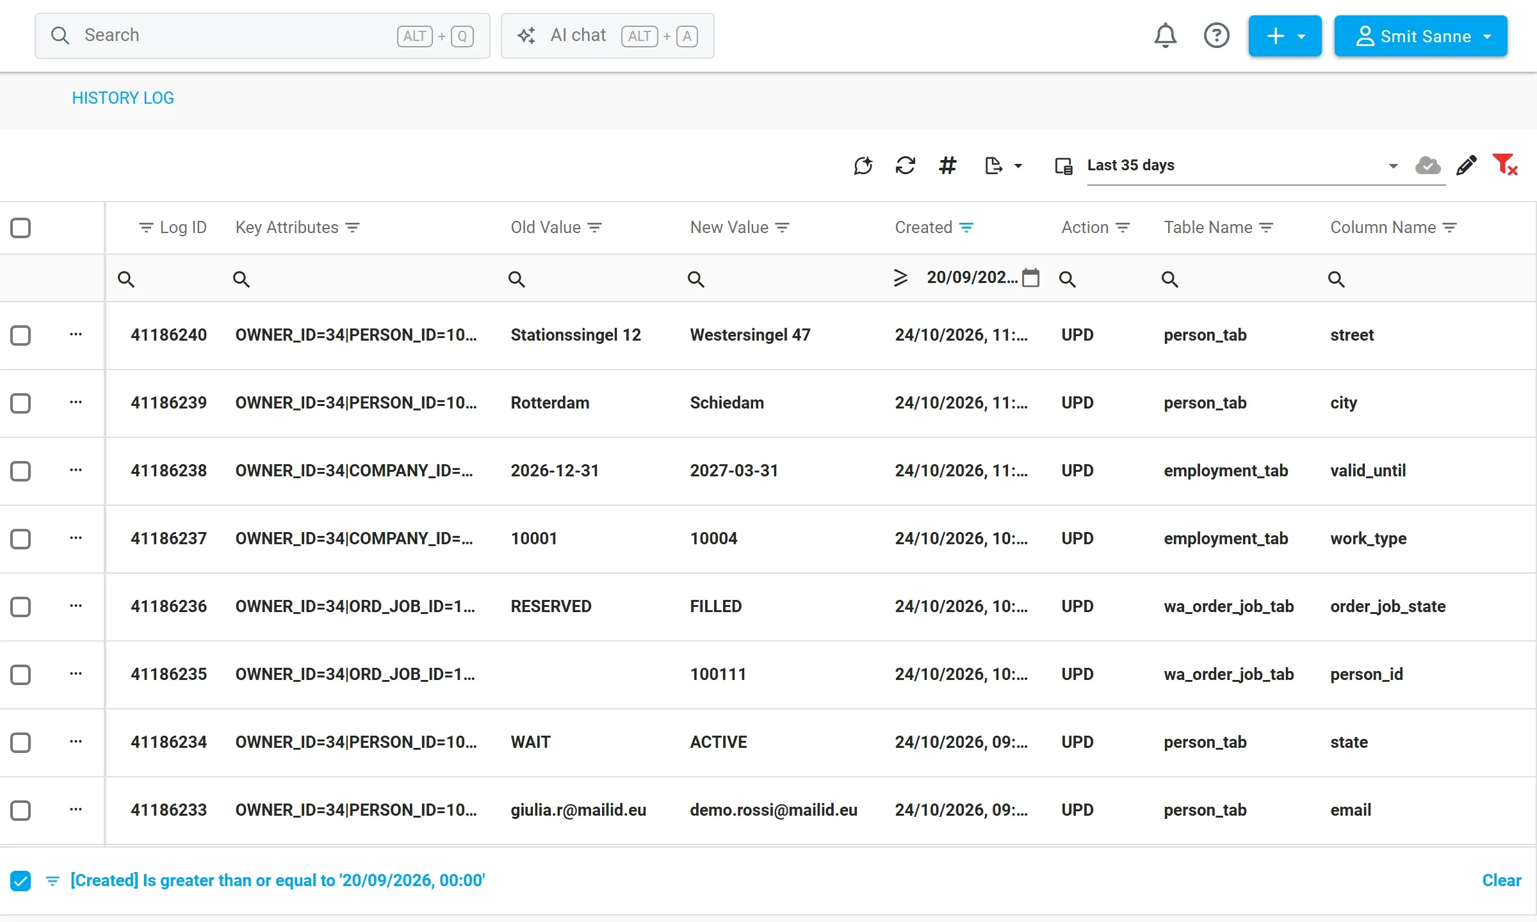Toggle the select-all header checkbox
This screenshot has height=922, width=1537.
tap(20, 227)
